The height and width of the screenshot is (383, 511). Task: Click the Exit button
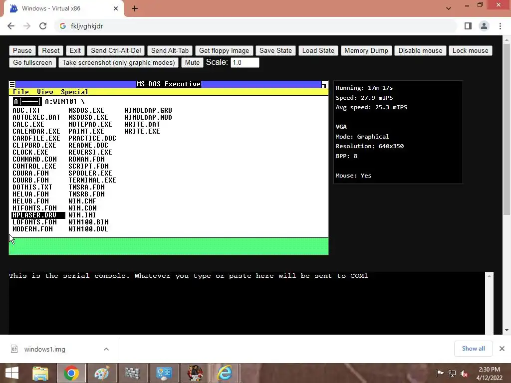coord(75,51)
